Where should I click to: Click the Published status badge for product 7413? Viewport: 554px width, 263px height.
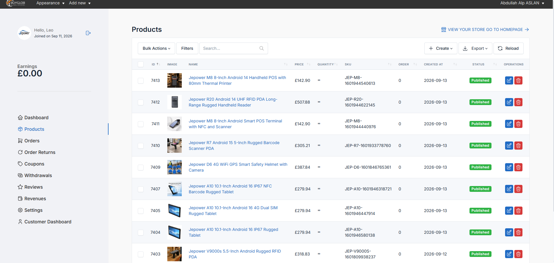tap(480, 80)
